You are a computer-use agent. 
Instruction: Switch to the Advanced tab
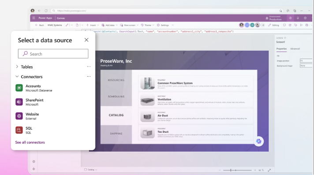(295, 48)
